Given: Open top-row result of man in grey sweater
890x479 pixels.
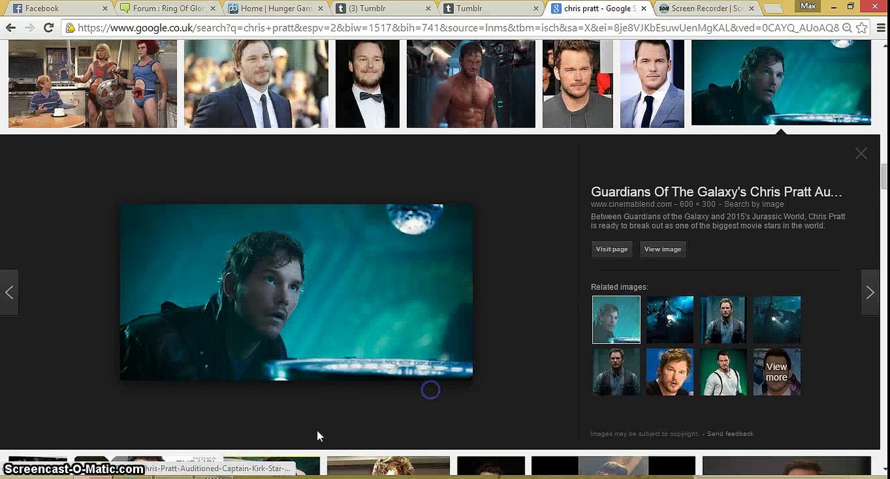Looking at the screenshot, I should point(578,84).
